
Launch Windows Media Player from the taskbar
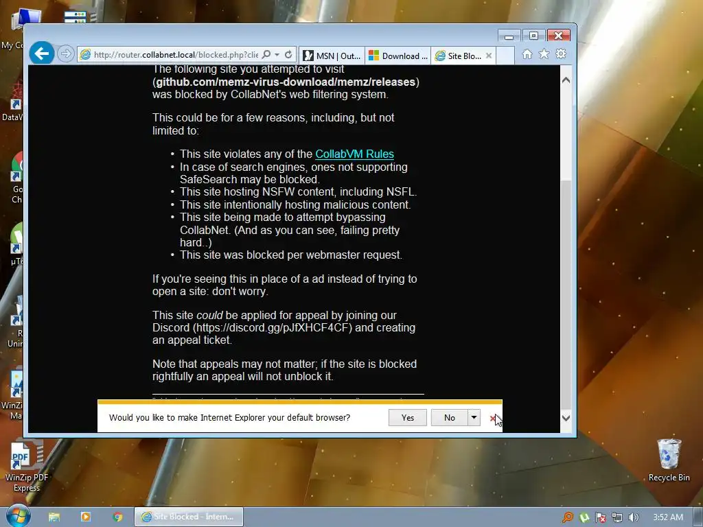pos(86,517)
